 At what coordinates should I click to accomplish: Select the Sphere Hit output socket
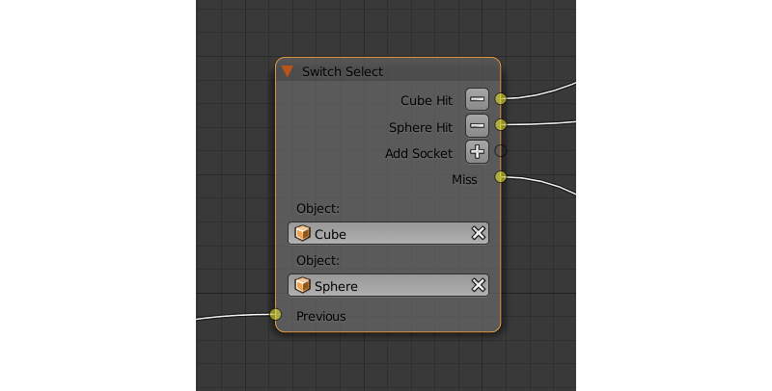500,125
